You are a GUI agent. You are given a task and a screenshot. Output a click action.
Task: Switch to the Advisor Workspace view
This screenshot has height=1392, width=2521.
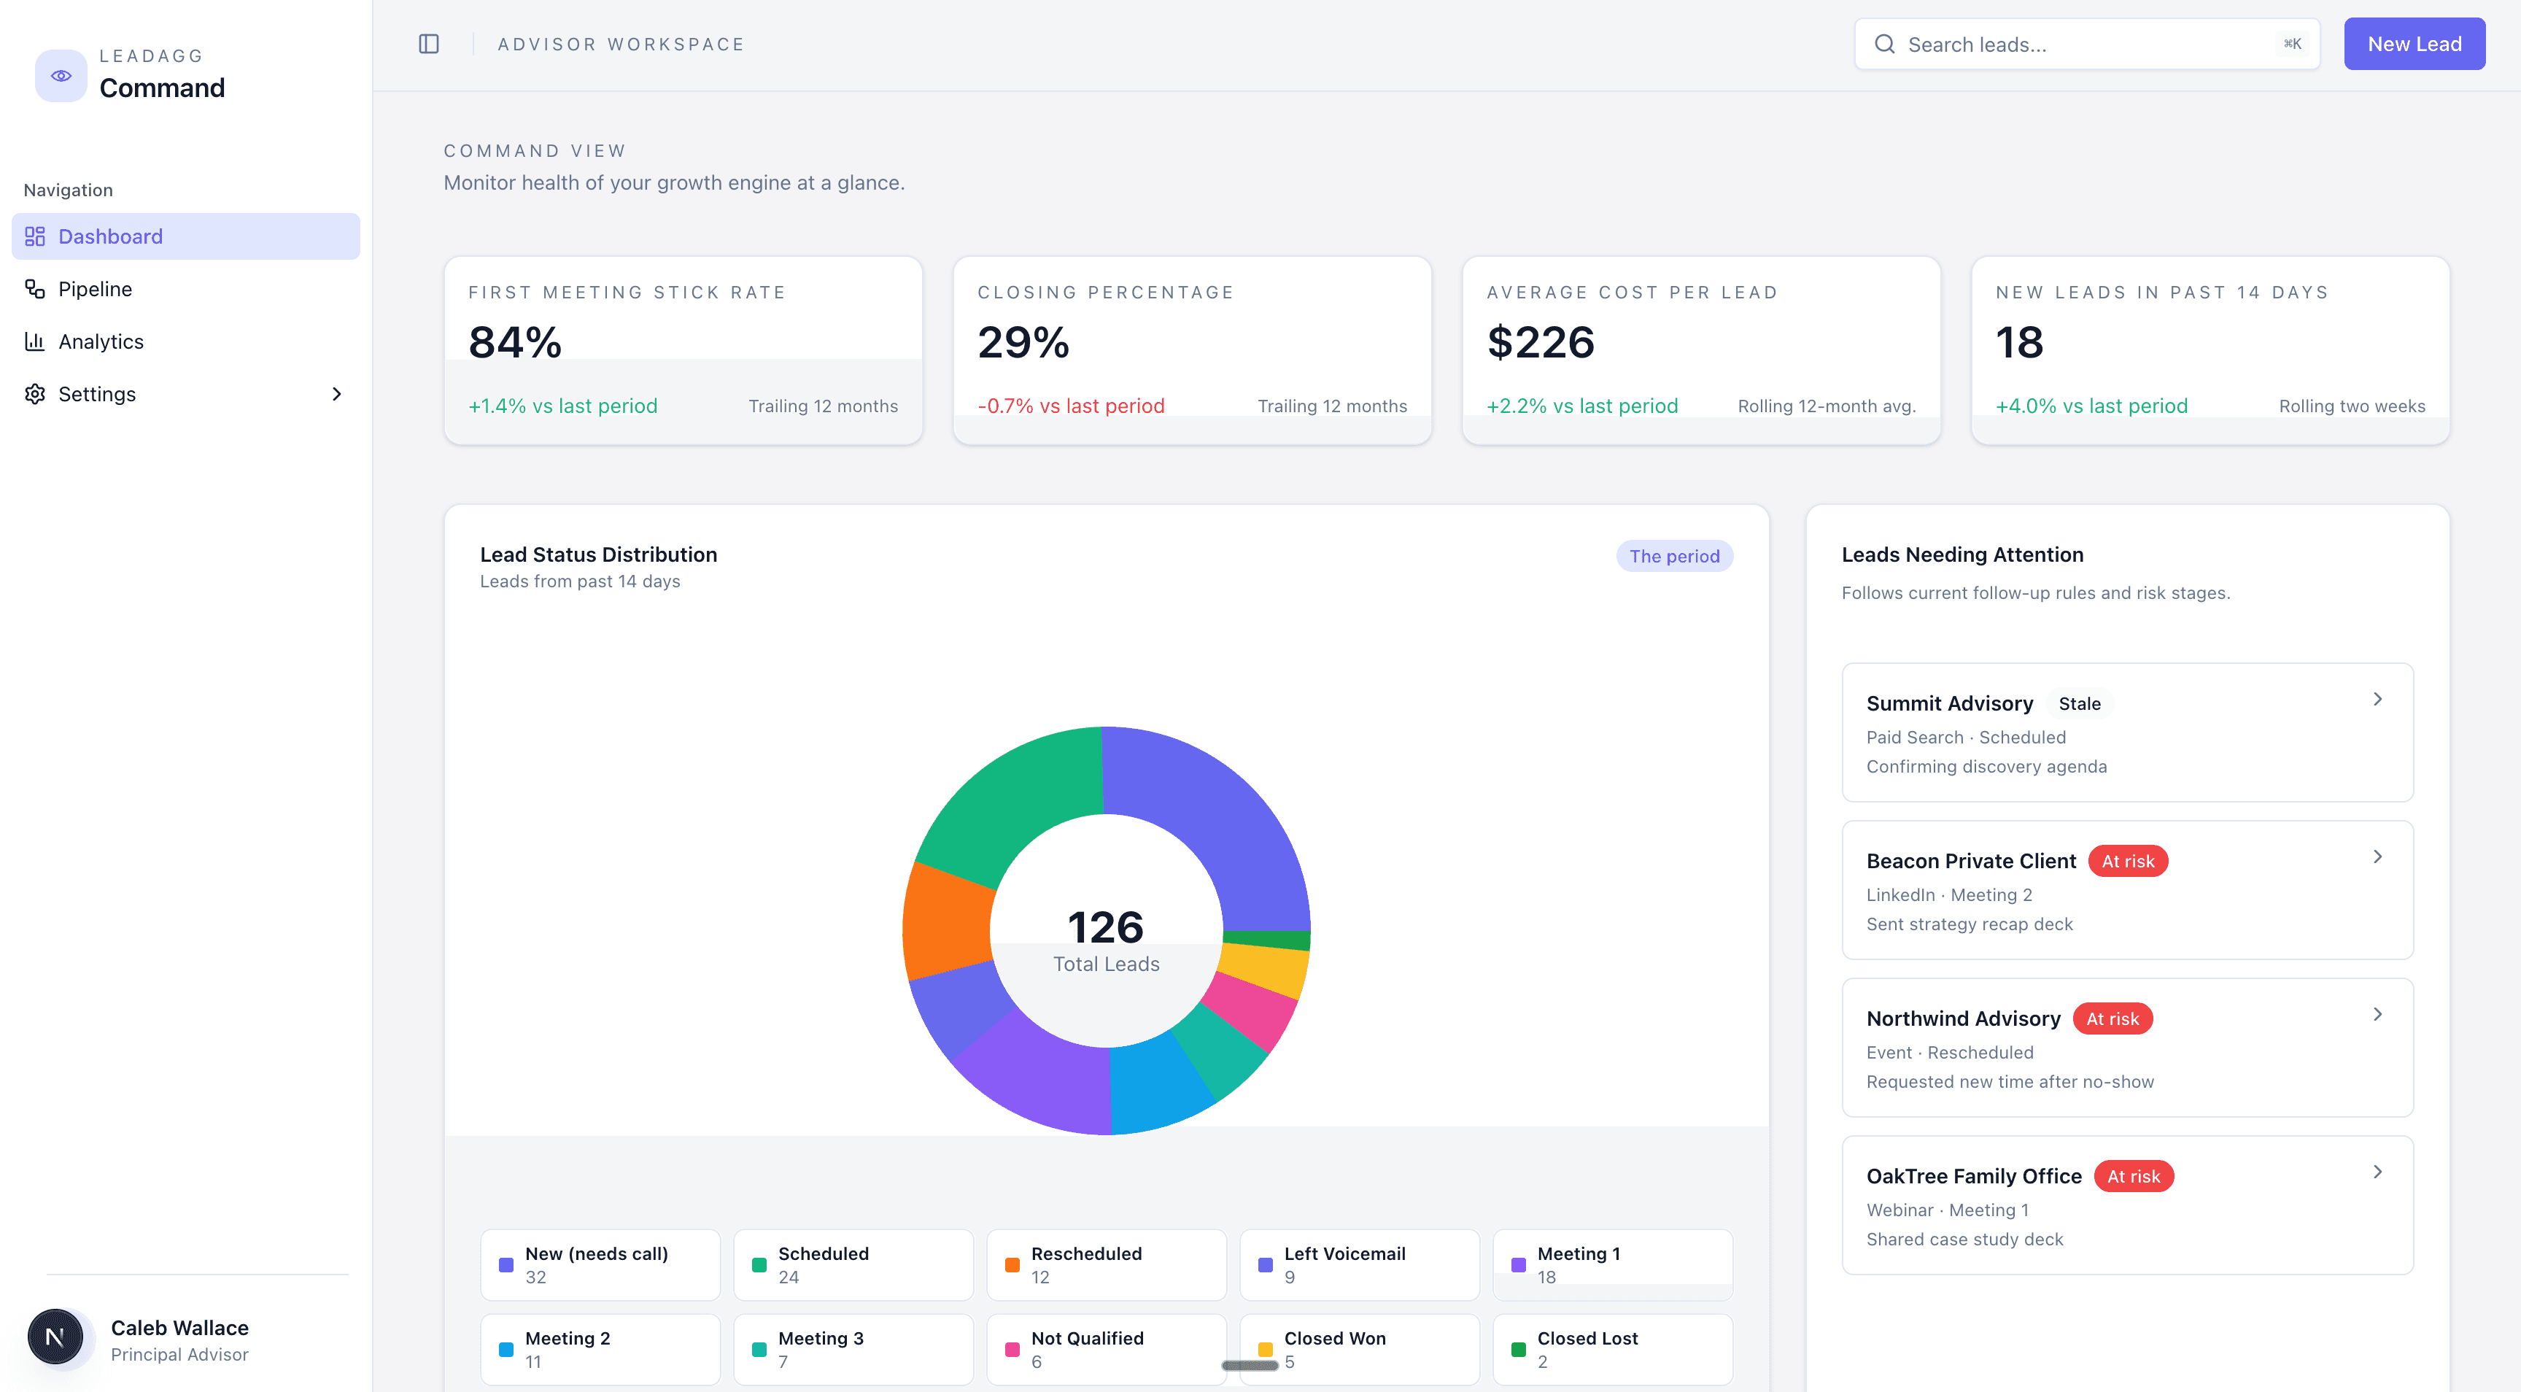coord(621,43)
